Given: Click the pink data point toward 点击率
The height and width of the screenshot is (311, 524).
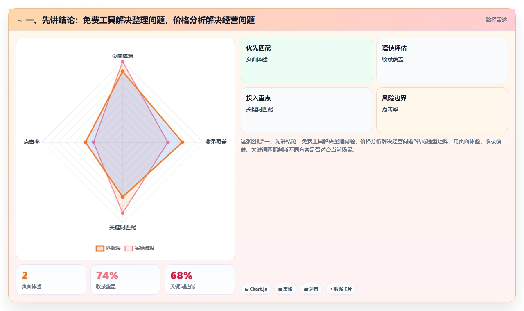Looking at the screenshot, I should 94,142.
